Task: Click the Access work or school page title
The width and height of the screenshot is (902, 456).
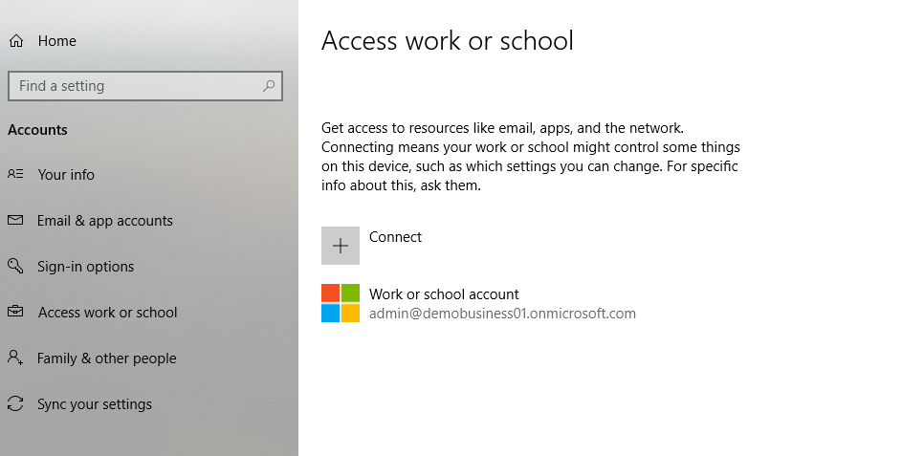Action: click(448, 41)
